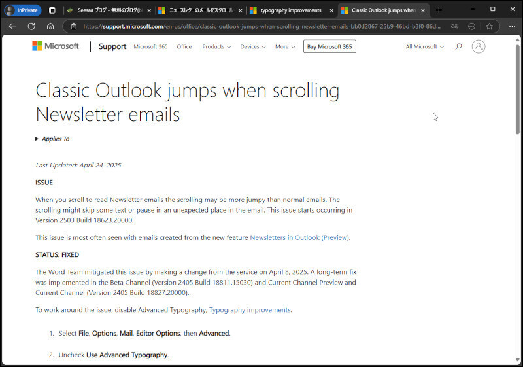523x367 pixels.
Task: Maximize the browser window
Action: (493, 9)
